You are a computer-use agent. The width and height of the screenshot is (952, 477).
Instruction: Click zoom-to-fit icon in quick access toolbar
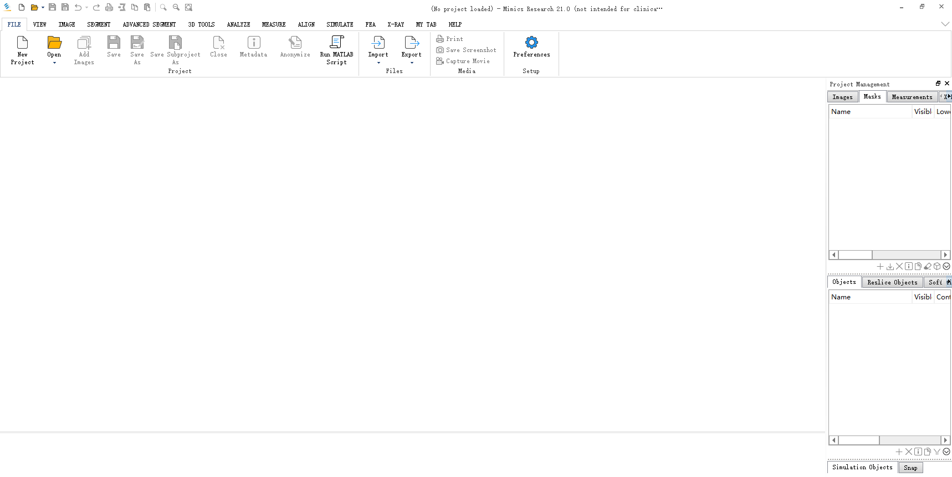pyautogui.click(x=188, y=7)
